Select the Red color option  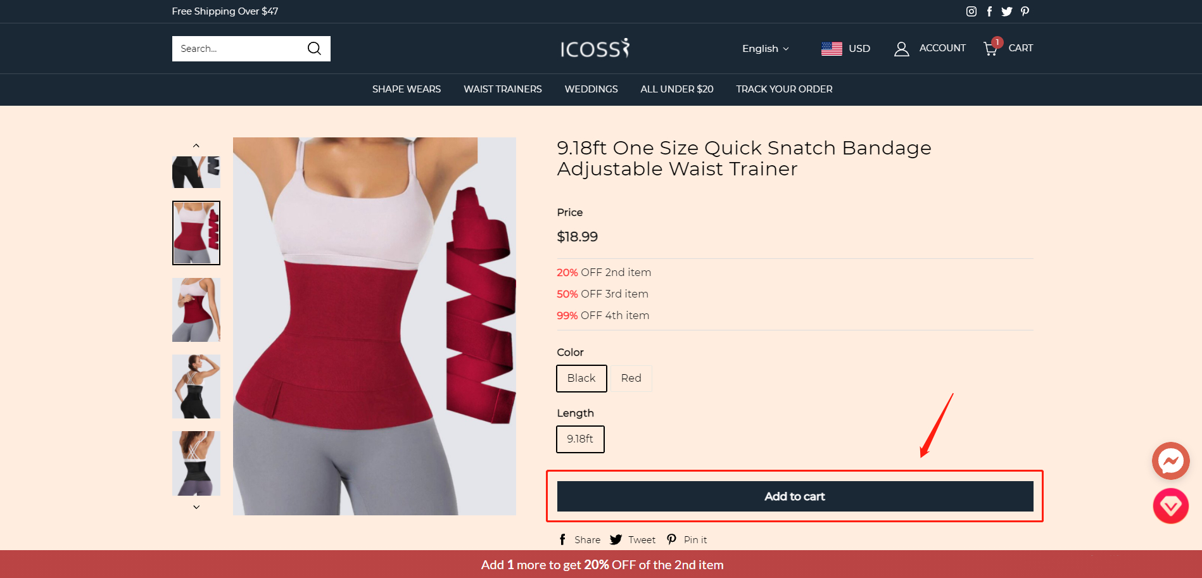click(631, 378)
